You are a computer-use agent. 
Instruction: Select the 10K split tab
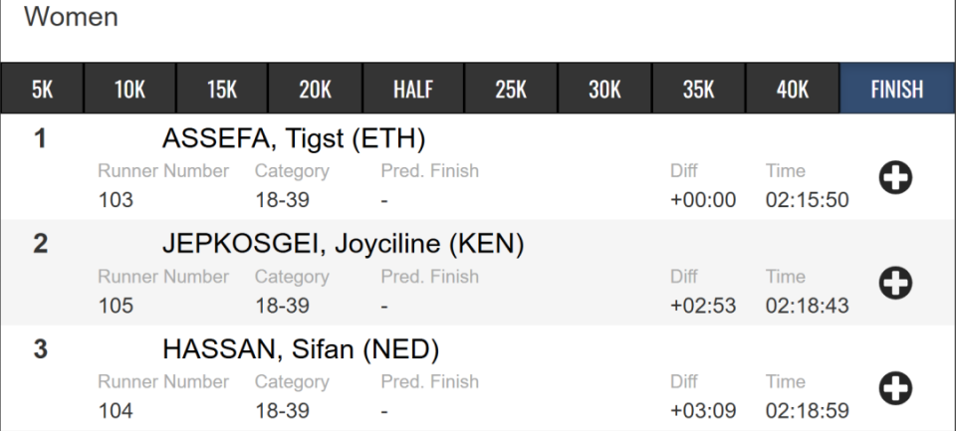pos(129,89)
